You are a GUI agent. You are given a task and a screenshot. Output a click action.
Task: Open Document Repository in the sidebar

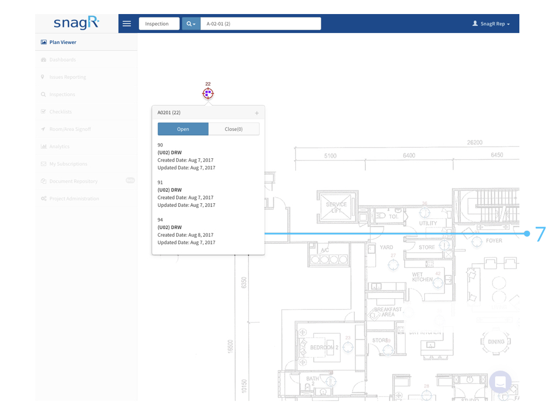[x=86, y=181]
